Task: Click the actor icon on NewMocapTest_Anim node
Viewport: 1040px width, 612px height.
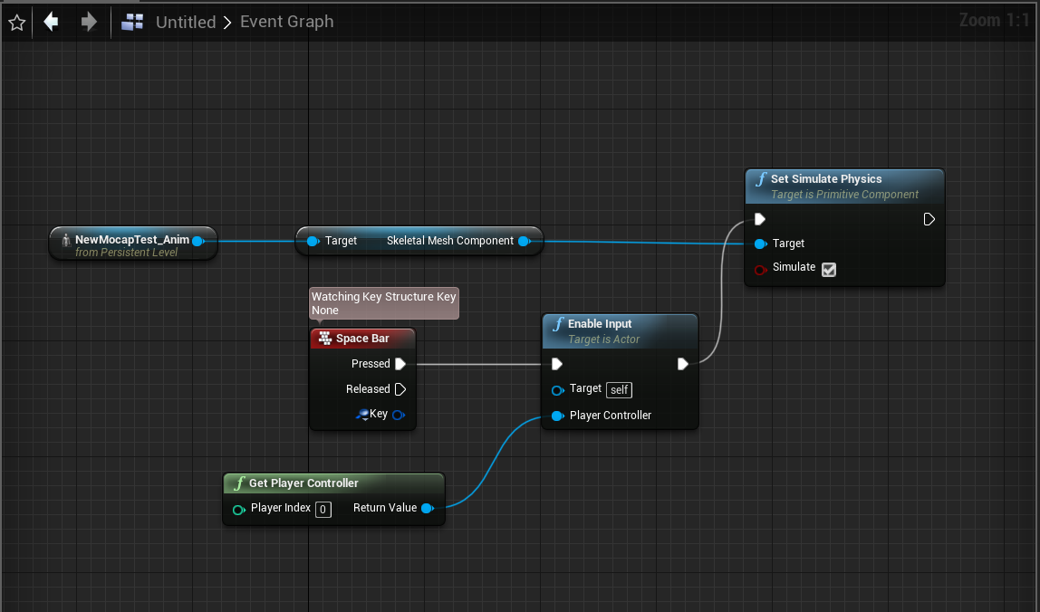Action: (65, 240)
